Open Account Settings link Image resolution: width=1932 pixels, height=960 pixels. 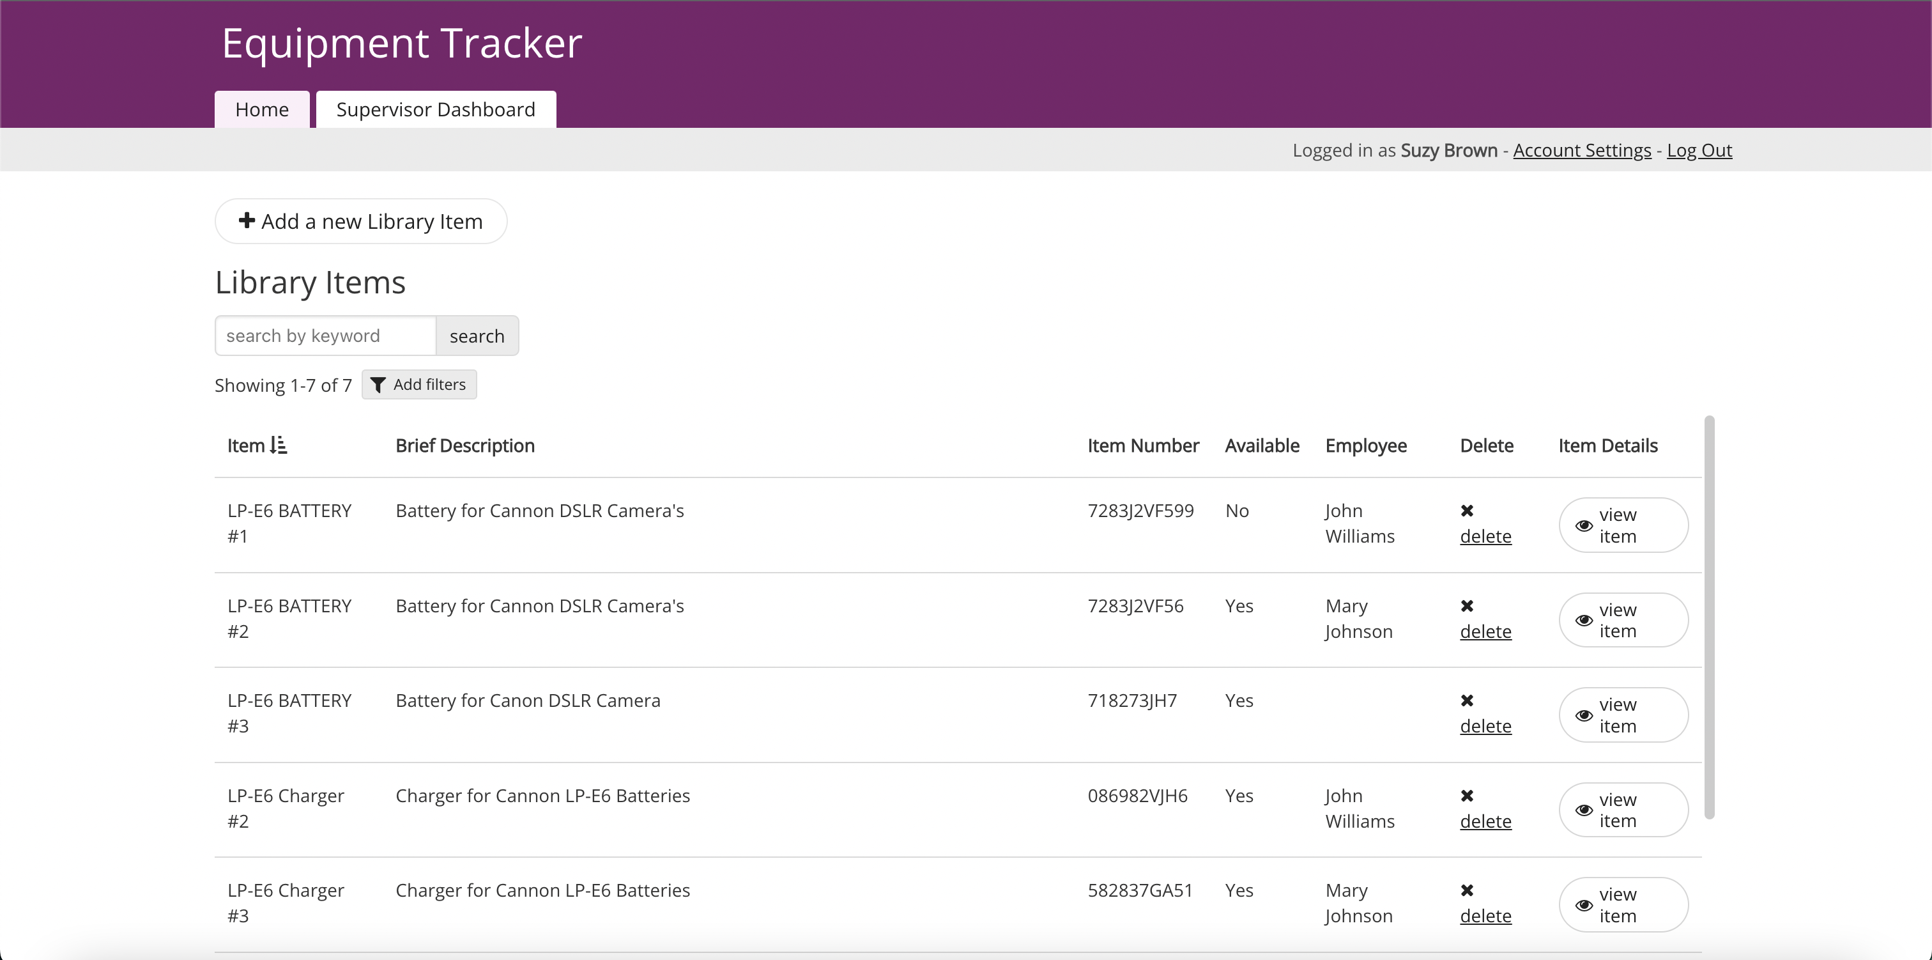point(1582,150)
